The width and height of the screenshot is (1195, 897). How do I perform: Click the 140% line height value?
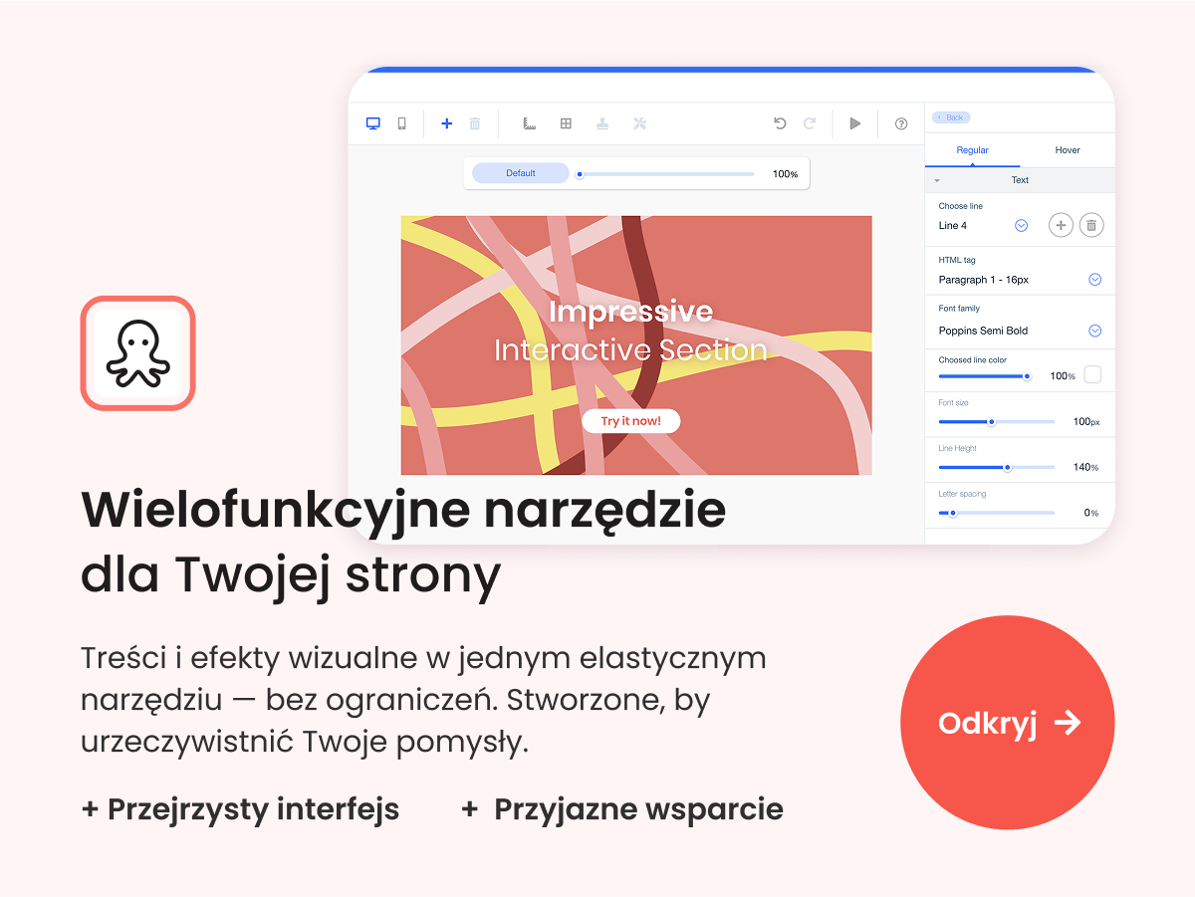[1085, 467]
